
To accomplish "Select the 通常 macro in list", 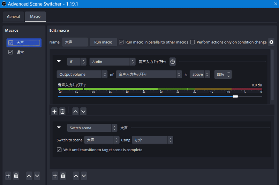I will pyautogui.click(x=24, y=52).
